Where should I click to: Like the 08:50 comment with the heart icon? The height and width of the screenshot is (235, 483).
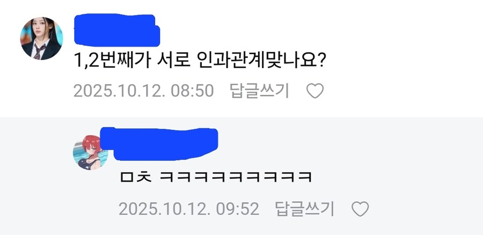(x=315, y=91)
